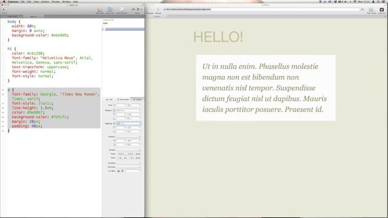
Task: Click the preview URL address field
Action: pyautogui.click(x=261, y=10)
